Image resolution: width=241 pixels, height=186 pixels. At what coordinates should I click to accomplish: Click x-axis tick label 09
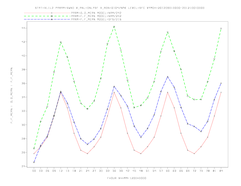click(x=54, y=171)
